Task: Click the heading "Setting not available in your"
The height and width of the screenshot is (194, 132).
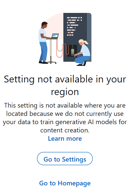Action: click(x=65, y=79)
